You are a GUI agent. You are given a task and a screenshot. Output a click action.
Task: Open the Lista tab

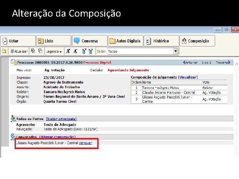click(54, 41)
